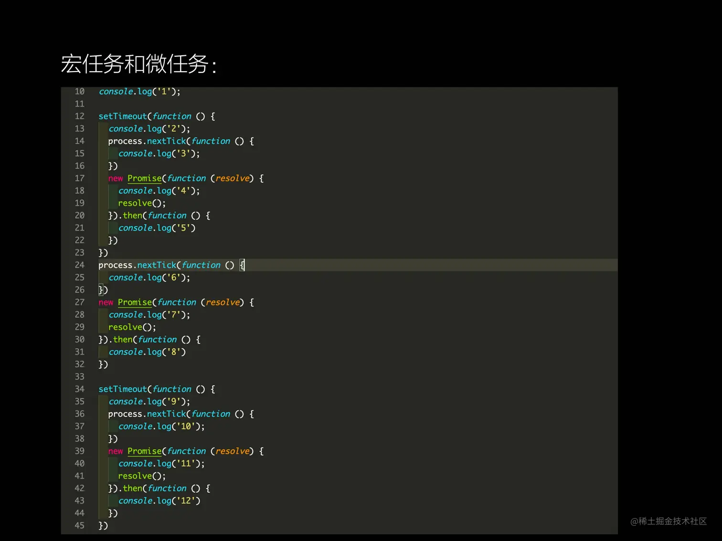
Task: Click .then on line 20
Action: (x=130, y=216)
